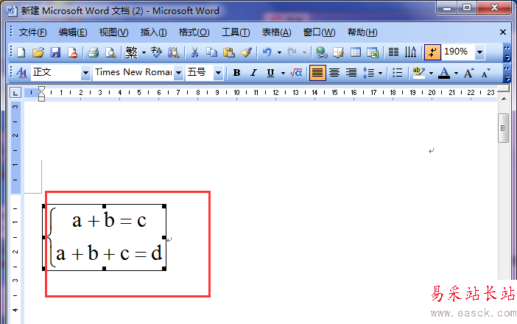Open the Tables and Borders toolbar icon
This screenshot has height=324, width=517.
(338, 52)
